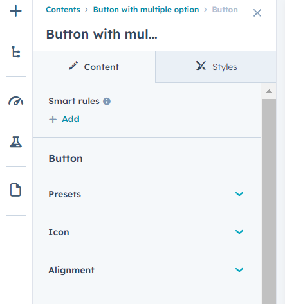Open 'Button with multiple option' breadcrumb
The width and height of the screenshot is (285, 304).
(x=146, y=10)
